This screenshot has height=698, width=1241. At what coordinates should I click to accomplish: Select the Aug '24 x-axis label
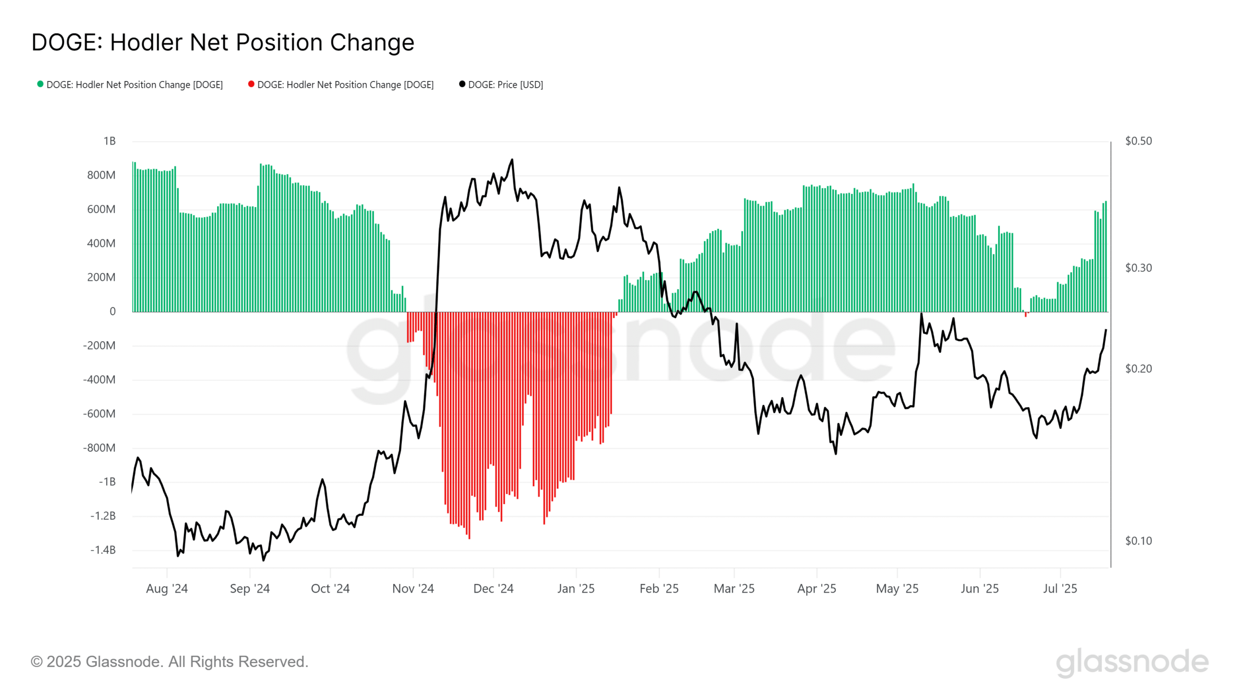point(167,588)
